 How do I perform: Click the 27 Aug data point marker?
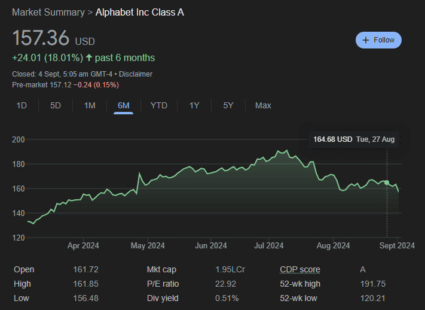[x=387, y=183]
